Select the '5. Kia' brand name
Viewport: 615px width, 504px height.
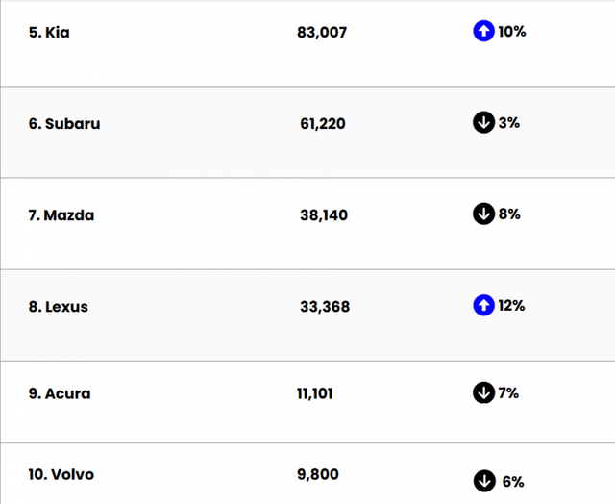tap(49, 32)
